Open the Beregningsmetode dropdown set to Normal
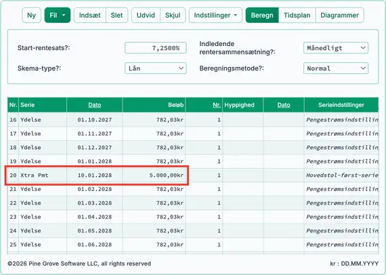This screenshot has width=386, height=275. (x=336, y=68)
